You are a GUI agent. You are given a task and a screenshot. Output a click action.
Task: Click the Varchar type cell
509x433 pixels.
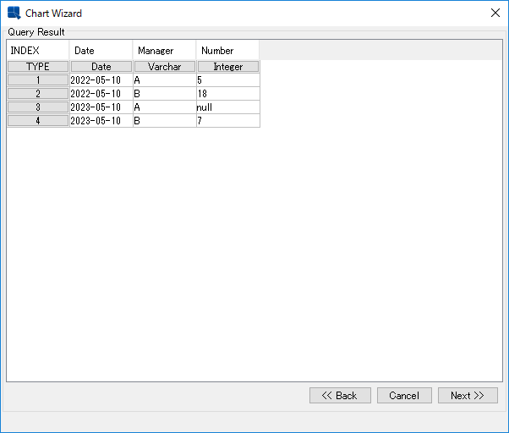click(x=164, y=67)
